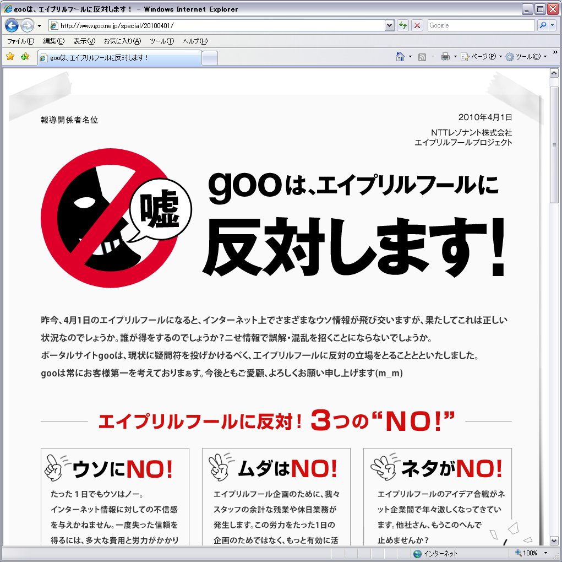Click the 報導関係者名位 heading text
Image resolution: width=562 pixels, height=562 pixels.
(69, 120)
